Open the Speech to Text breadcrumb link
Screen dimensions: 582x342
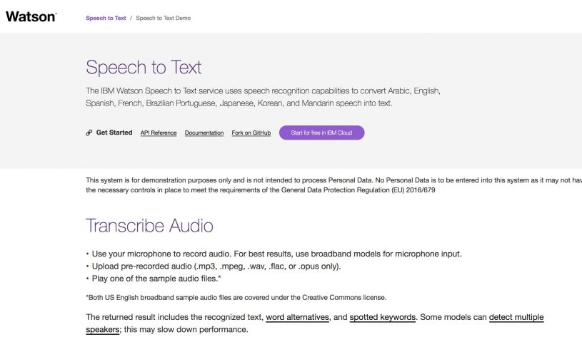click(x=106, y=18)
